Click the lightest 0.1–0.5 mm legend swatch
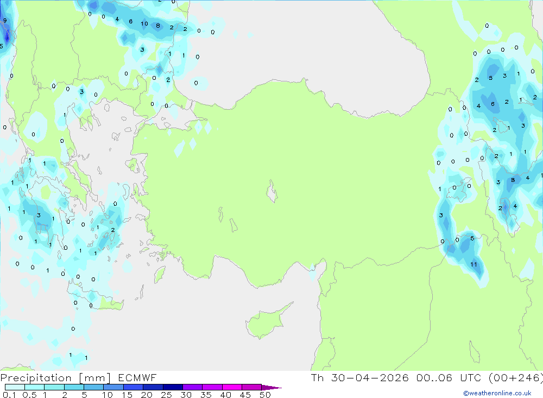The image size is (543, 398). pos(15,387)
